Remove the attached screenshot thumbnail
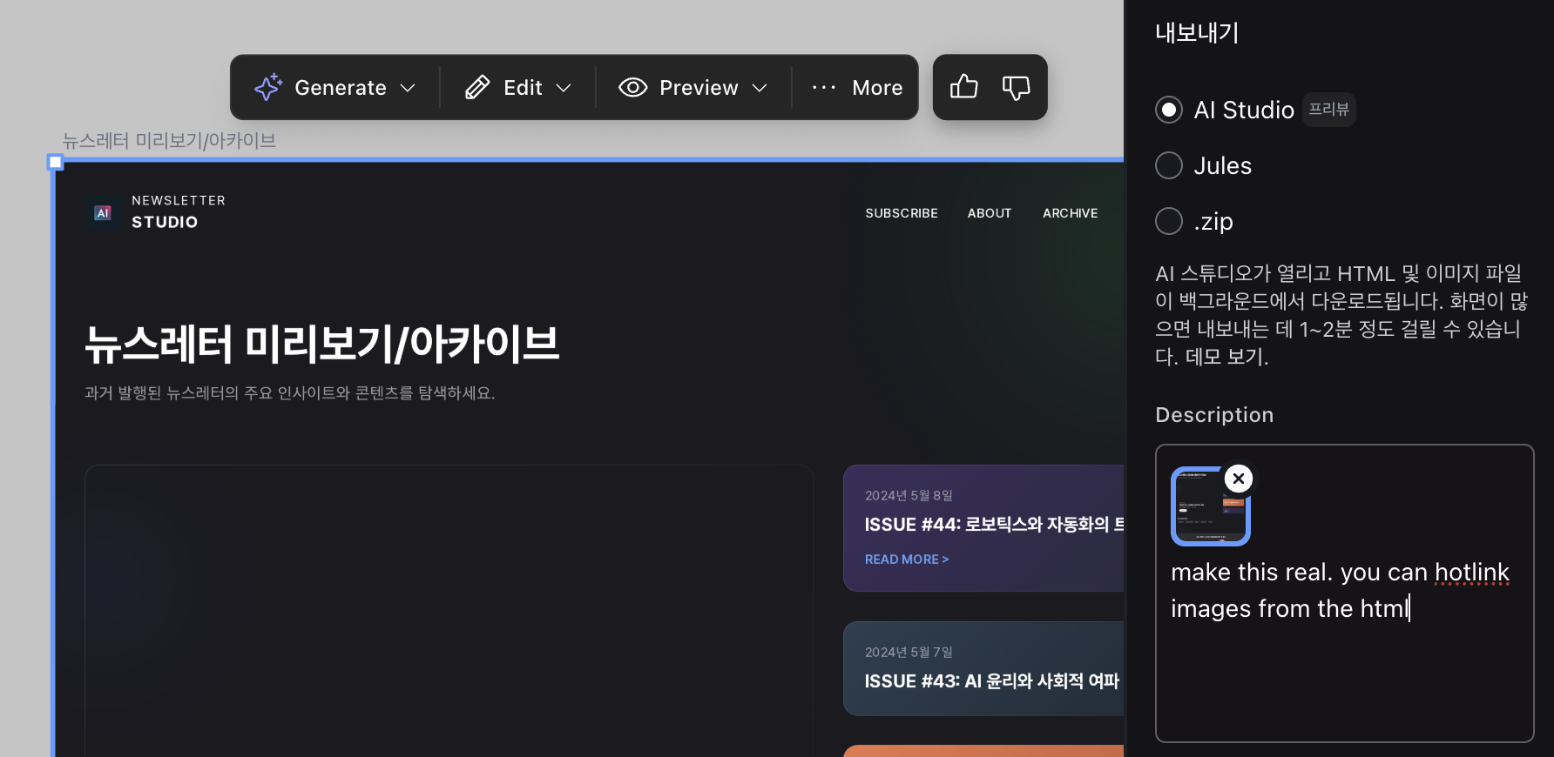 [x=1238, y=479]
